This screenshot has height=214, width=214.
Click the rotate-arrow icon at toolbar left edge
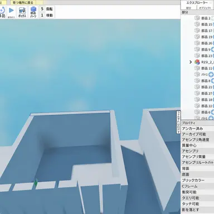coord(2,9)
